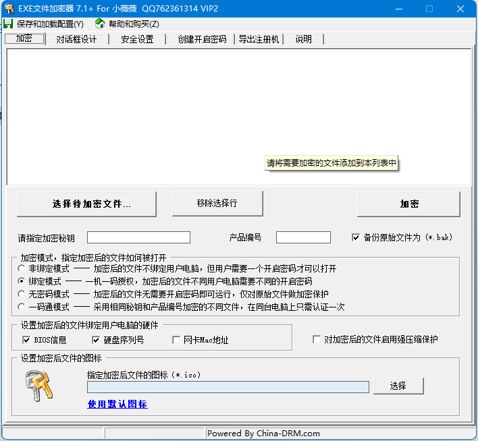The width and height of the screenshot is (478, 441).
Task: Open 帮助和购买 menu
Action: (133, 24)
